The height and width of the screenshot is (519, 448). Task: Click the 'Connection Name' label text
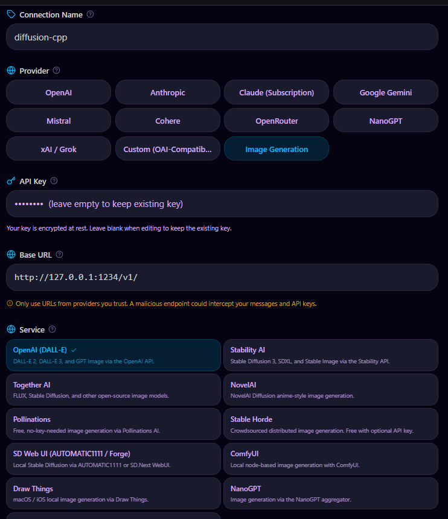click(51, 14)
